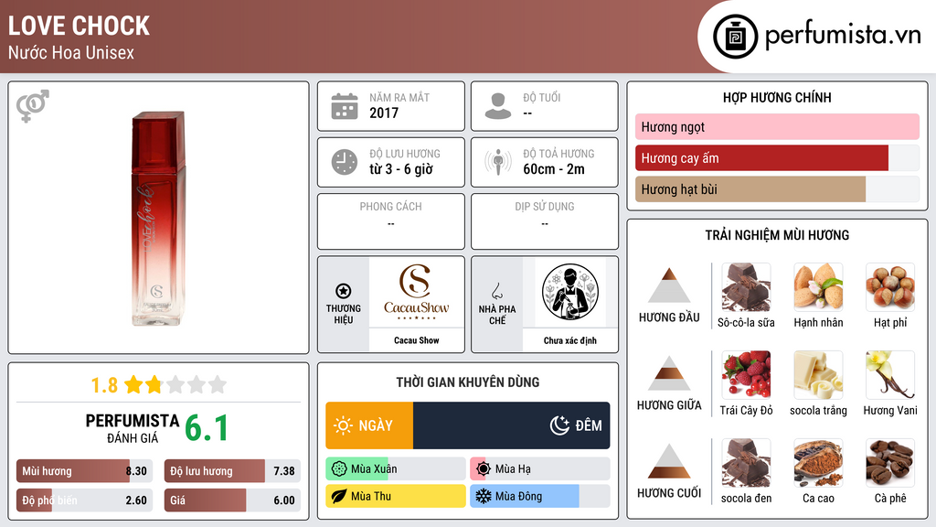Click the calendar icon beside Năm ra mắt

click(x=345, y=106)
